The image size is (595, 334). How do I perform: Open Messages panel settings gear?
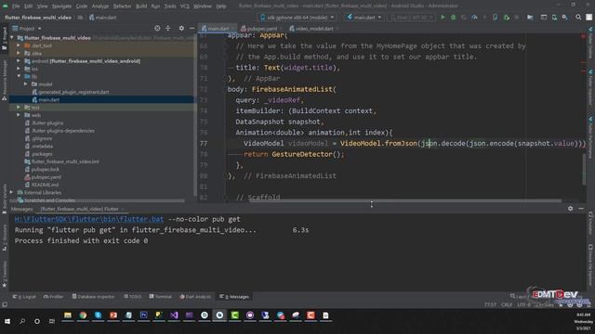pos(570,209)
